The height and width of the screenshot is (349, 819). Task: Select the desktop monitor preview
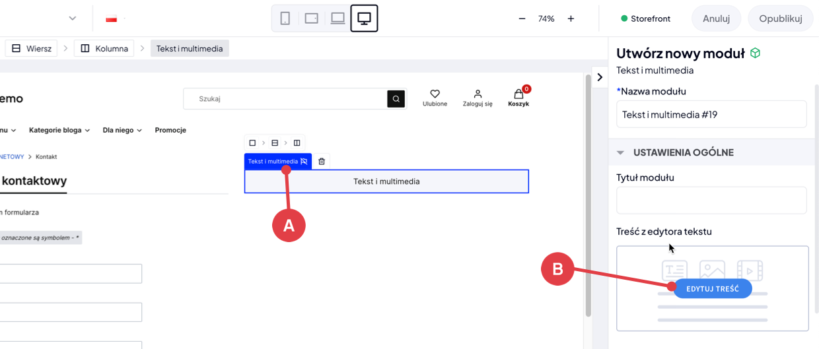tap(364, 18)
